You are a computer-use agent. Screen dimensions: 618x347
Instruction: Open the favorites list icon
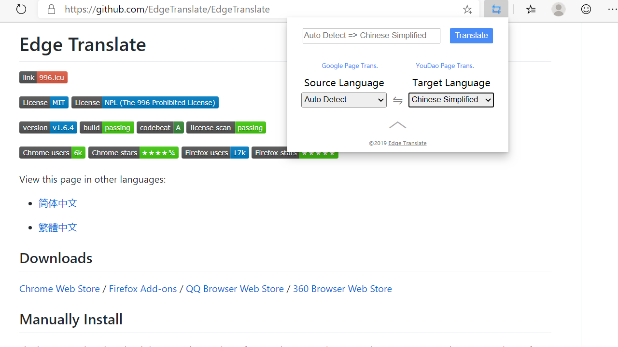531,9
